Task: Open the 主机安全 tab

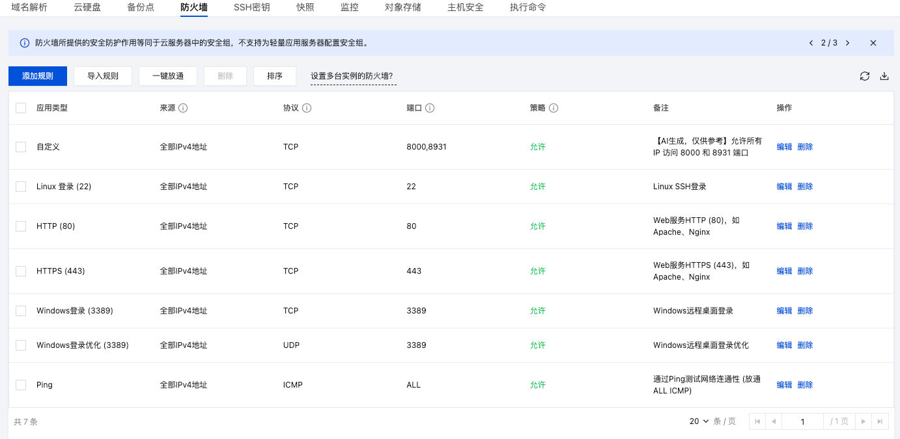Action: click(465, 8)
